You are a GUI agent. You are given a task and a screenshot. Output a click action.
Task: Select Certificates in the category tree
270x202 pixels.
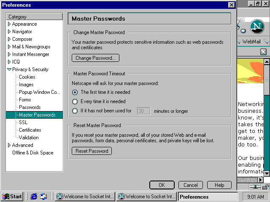coord(30,130)
